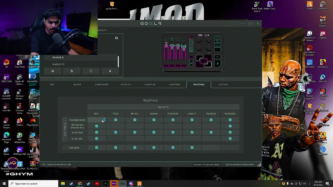333x187 pixels.
Task: Click the NZXT taskbar icon
Action: [114, 184]
